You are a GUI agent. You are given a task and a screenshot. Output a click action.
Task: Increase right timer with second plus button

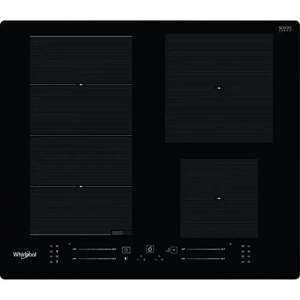tap(162, 260)
